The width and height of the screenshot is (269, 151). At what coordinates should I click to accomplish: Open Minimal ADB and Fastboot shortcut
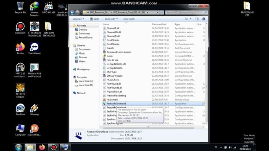pyautogui.click(x=34, y=70)
